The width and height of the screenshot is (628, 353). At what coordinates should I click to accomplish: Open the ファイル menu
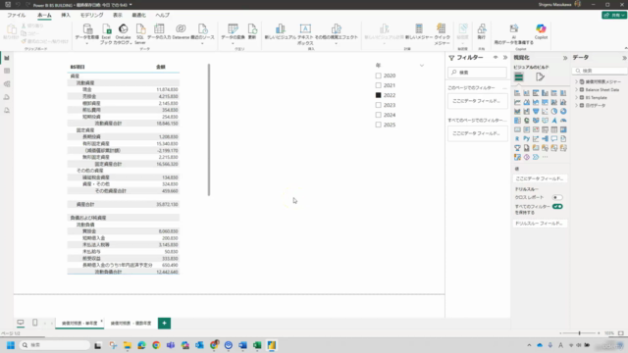pos(17,15)
